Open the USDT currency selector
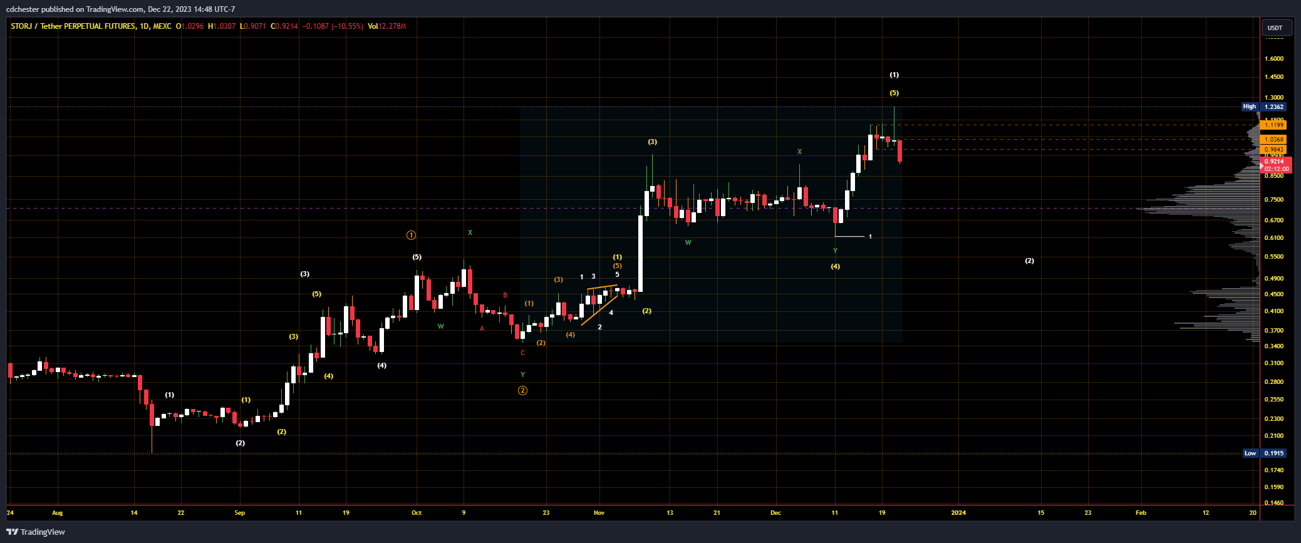1301x543 pixels. [x=1275, y=28]
